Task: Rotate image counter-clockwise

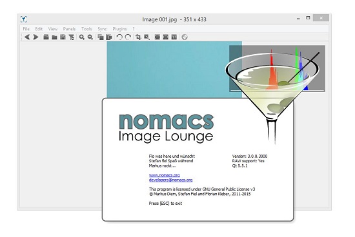Action: click(119, 37)
